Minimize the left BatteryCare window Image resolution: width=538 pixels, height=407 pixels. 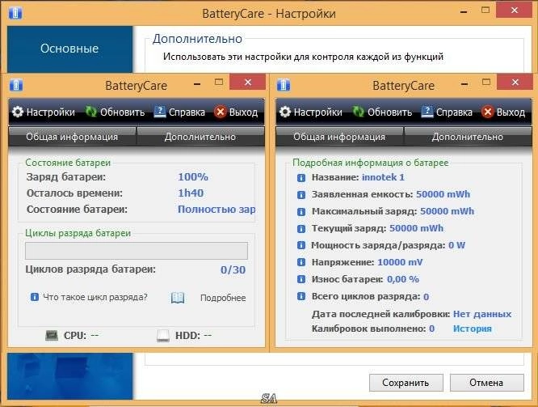tap(197, 83)
